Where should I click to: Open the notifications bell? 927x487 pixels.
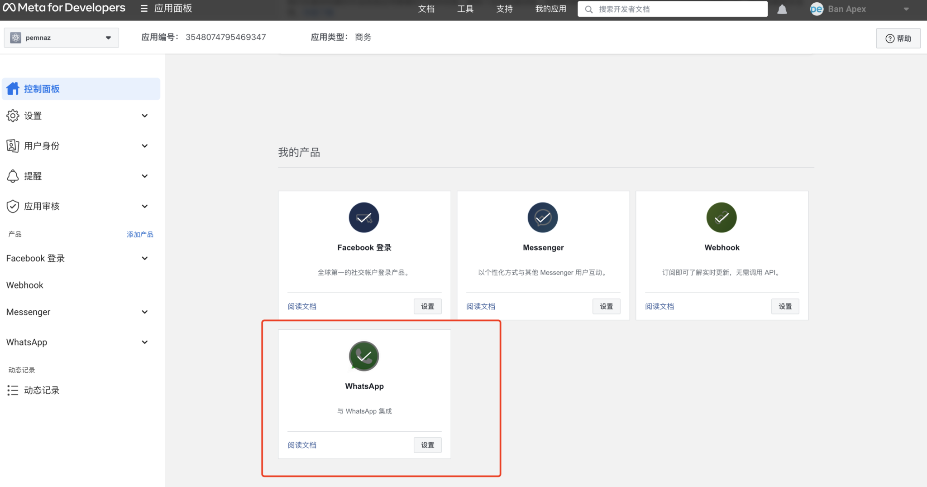click(782, 9)
